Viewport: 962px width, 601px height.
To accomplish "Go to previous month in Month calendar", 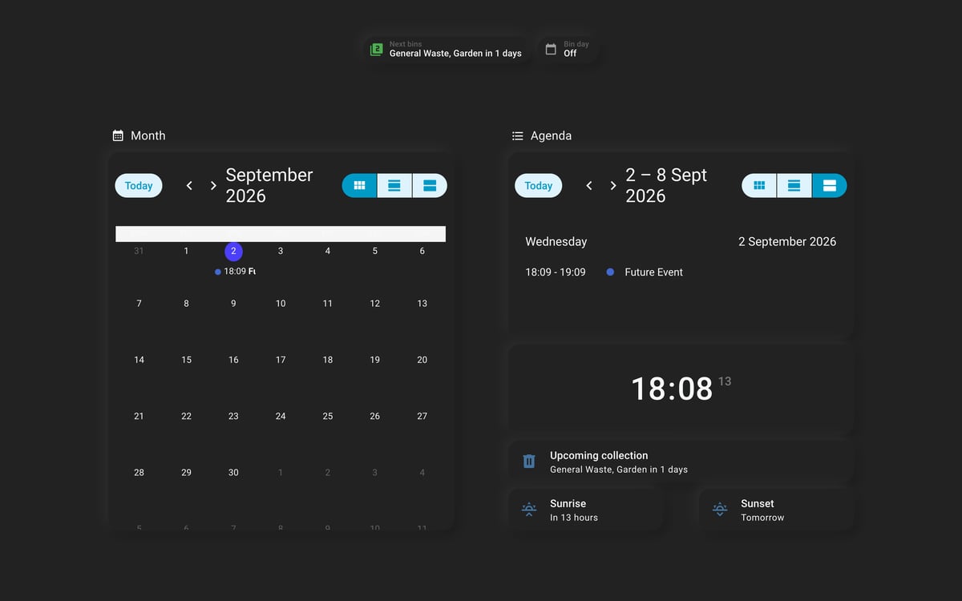I will tap(189, 186).
